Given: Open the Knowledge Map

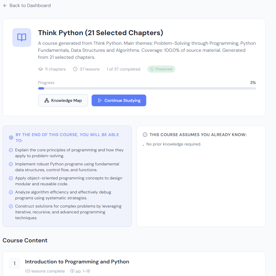Looking at the screenshot, I should [x=63, y=100].
